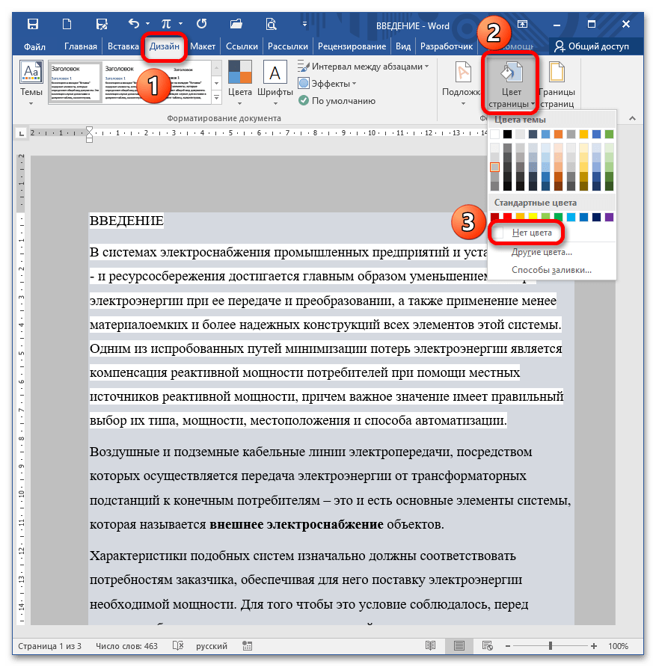The width and height of the screenshot is (656, 667).
Task: Choose the highlighted gray shade swatch
Action: point(494,167)
